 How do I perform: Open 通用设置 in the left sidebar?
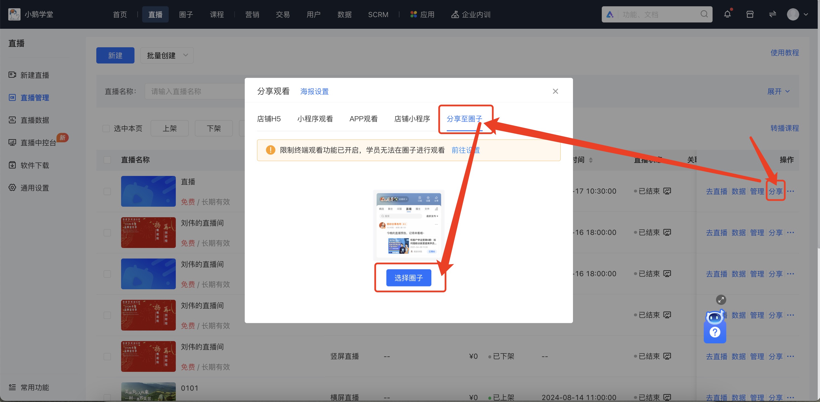point(34,188)
